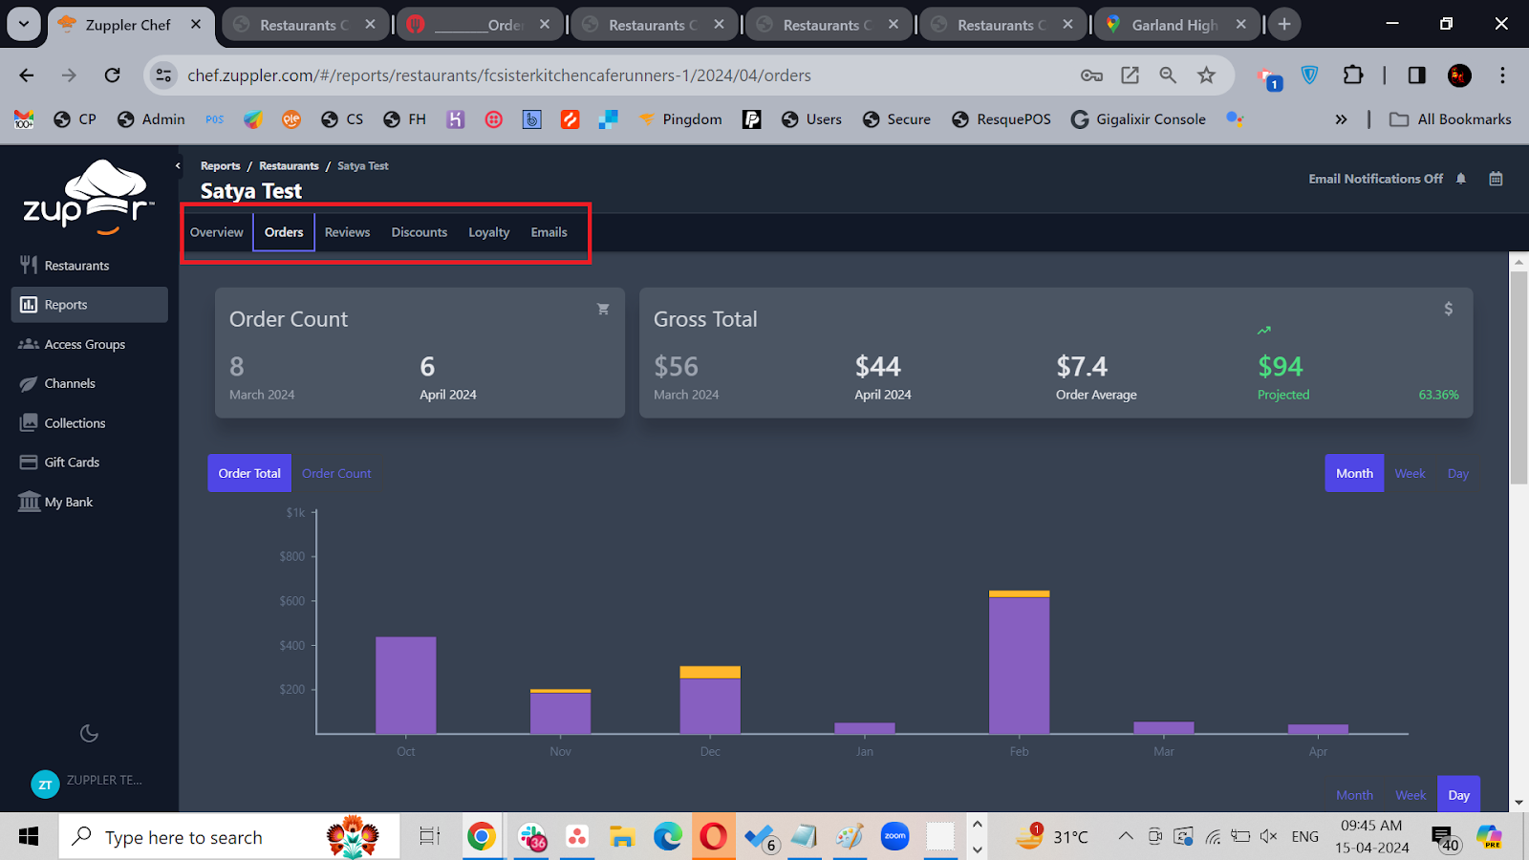Click the ZT user avatar

(45, 785)
